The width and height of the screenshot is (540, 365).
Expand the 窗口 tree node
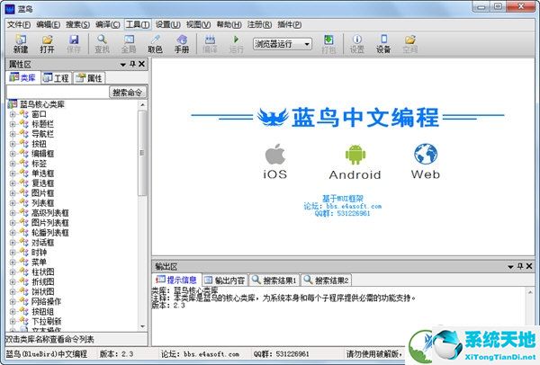coord(13,114)
